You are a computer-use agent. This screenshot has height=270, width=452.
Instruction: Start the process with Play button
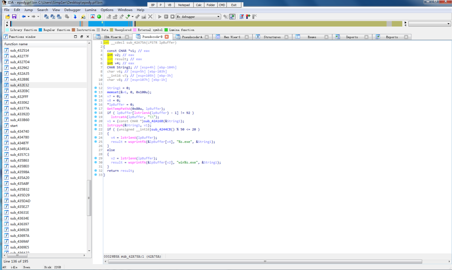tap(160, 17)
